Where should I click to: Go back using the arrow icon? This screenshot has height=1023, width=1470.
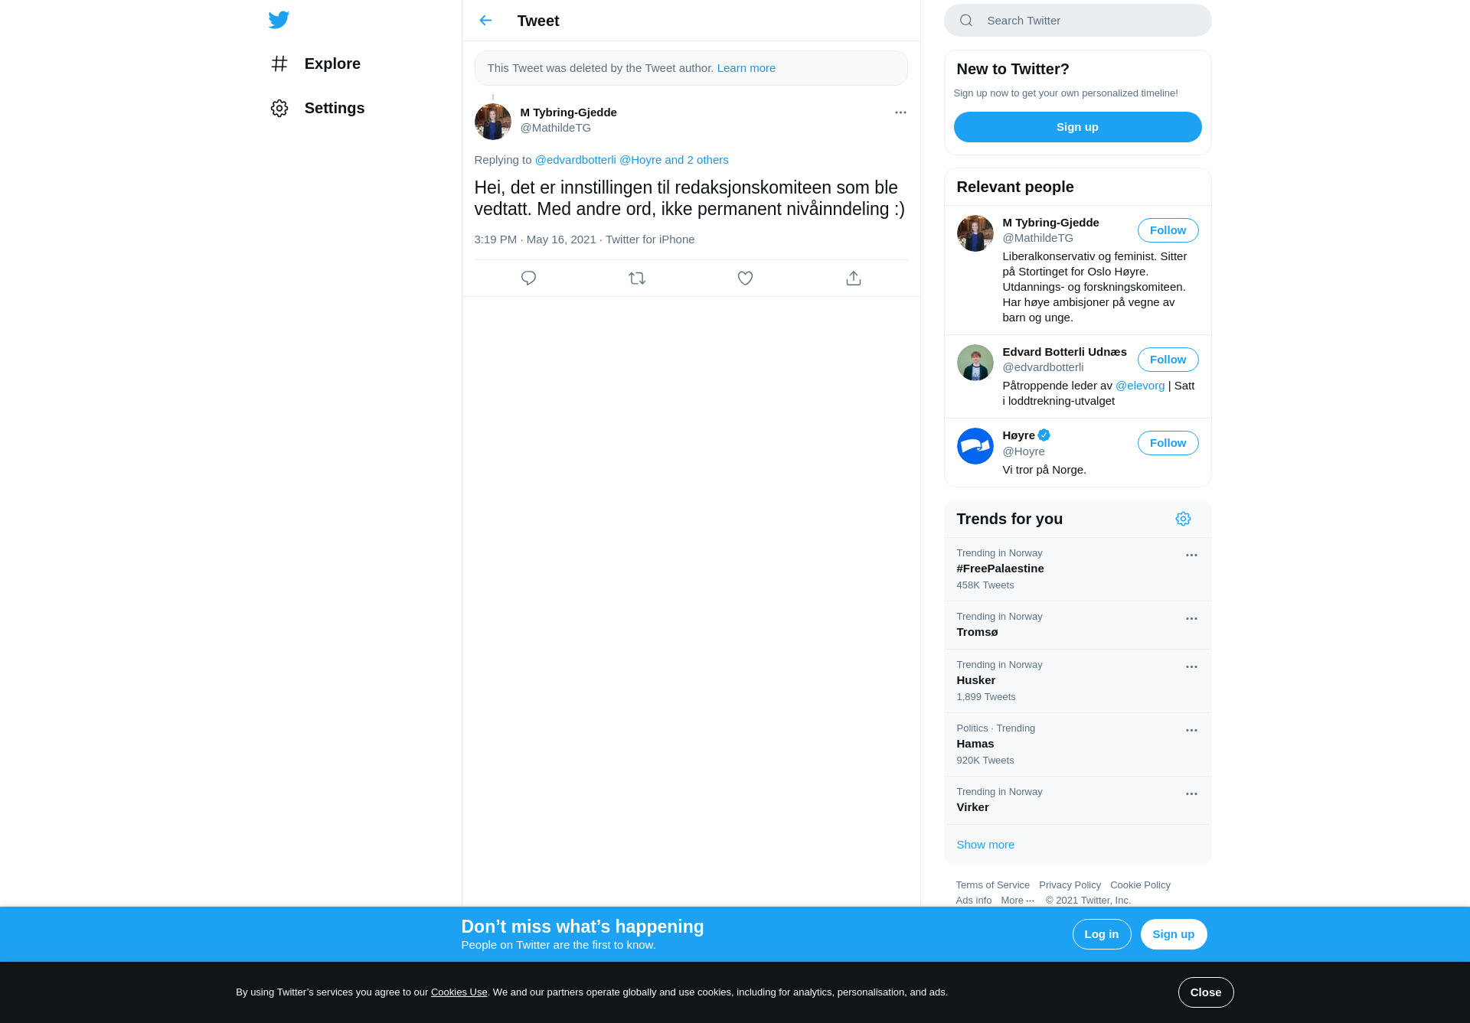click(x=485, y=21)
